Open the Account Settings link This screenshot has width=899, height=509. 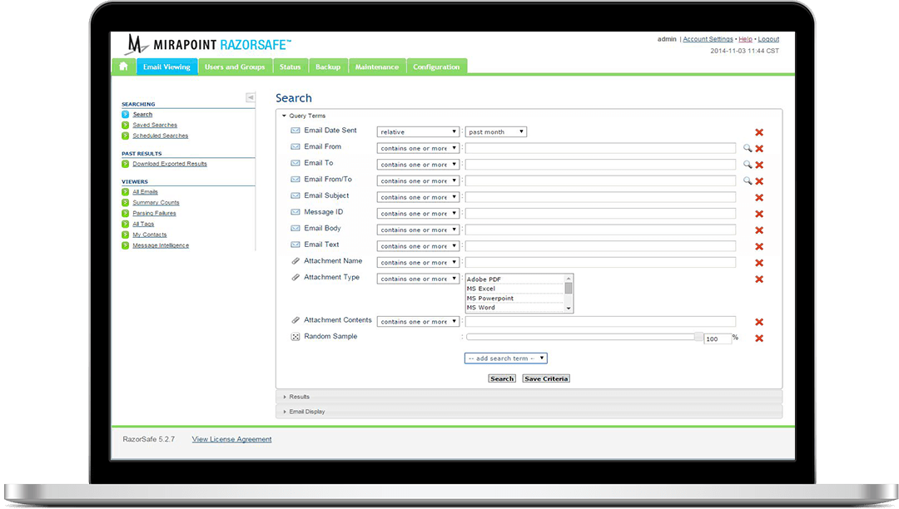point(708,39)
